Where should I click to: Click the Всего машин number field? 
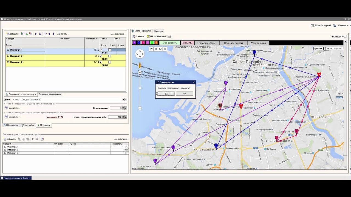pos(115,108)
